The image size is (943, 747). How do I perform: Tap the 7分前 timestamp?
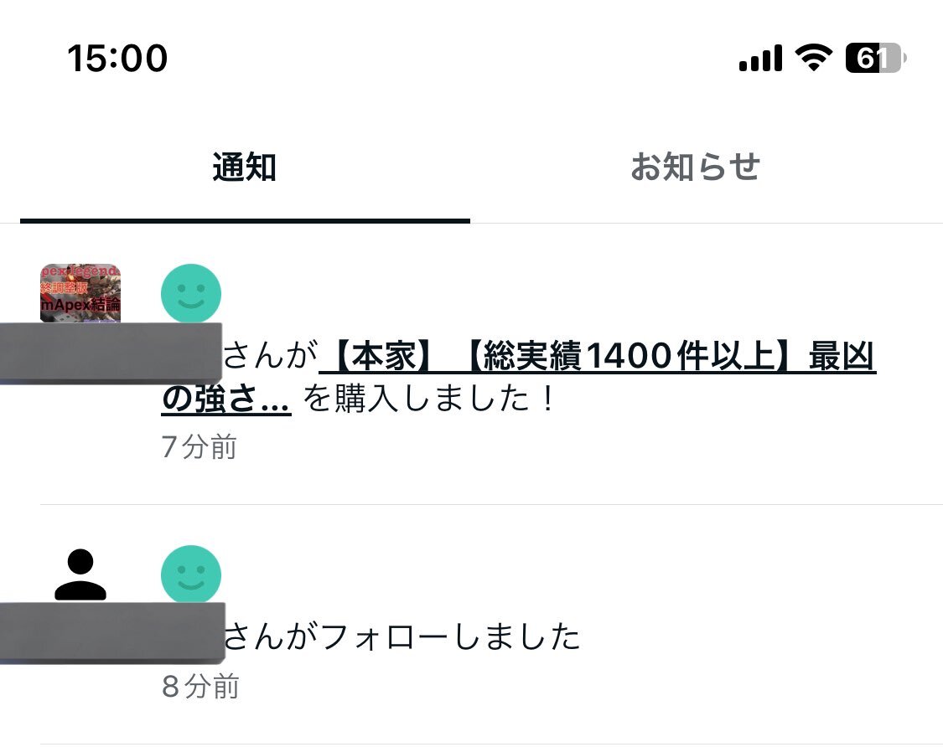pos(199,447)
